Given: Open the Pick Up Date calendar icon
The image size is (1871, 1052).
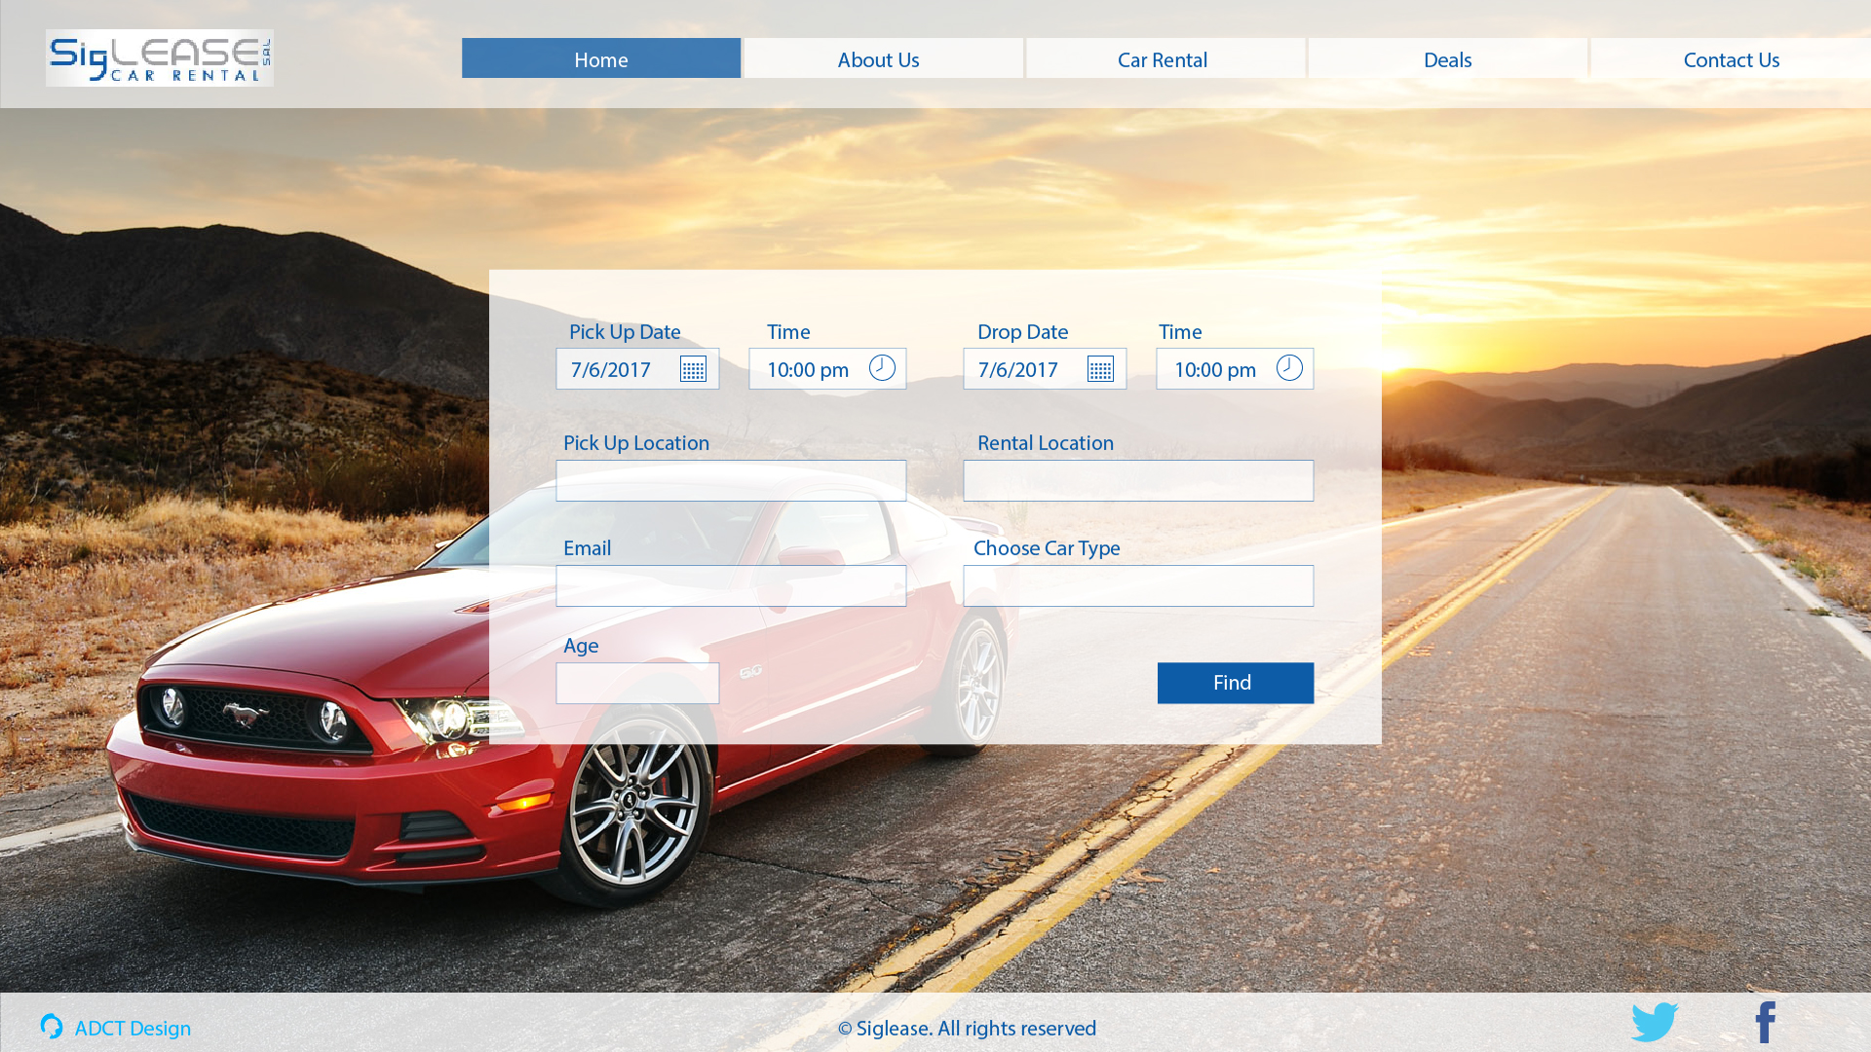Looking at the screenshot, I should [693, 370].
